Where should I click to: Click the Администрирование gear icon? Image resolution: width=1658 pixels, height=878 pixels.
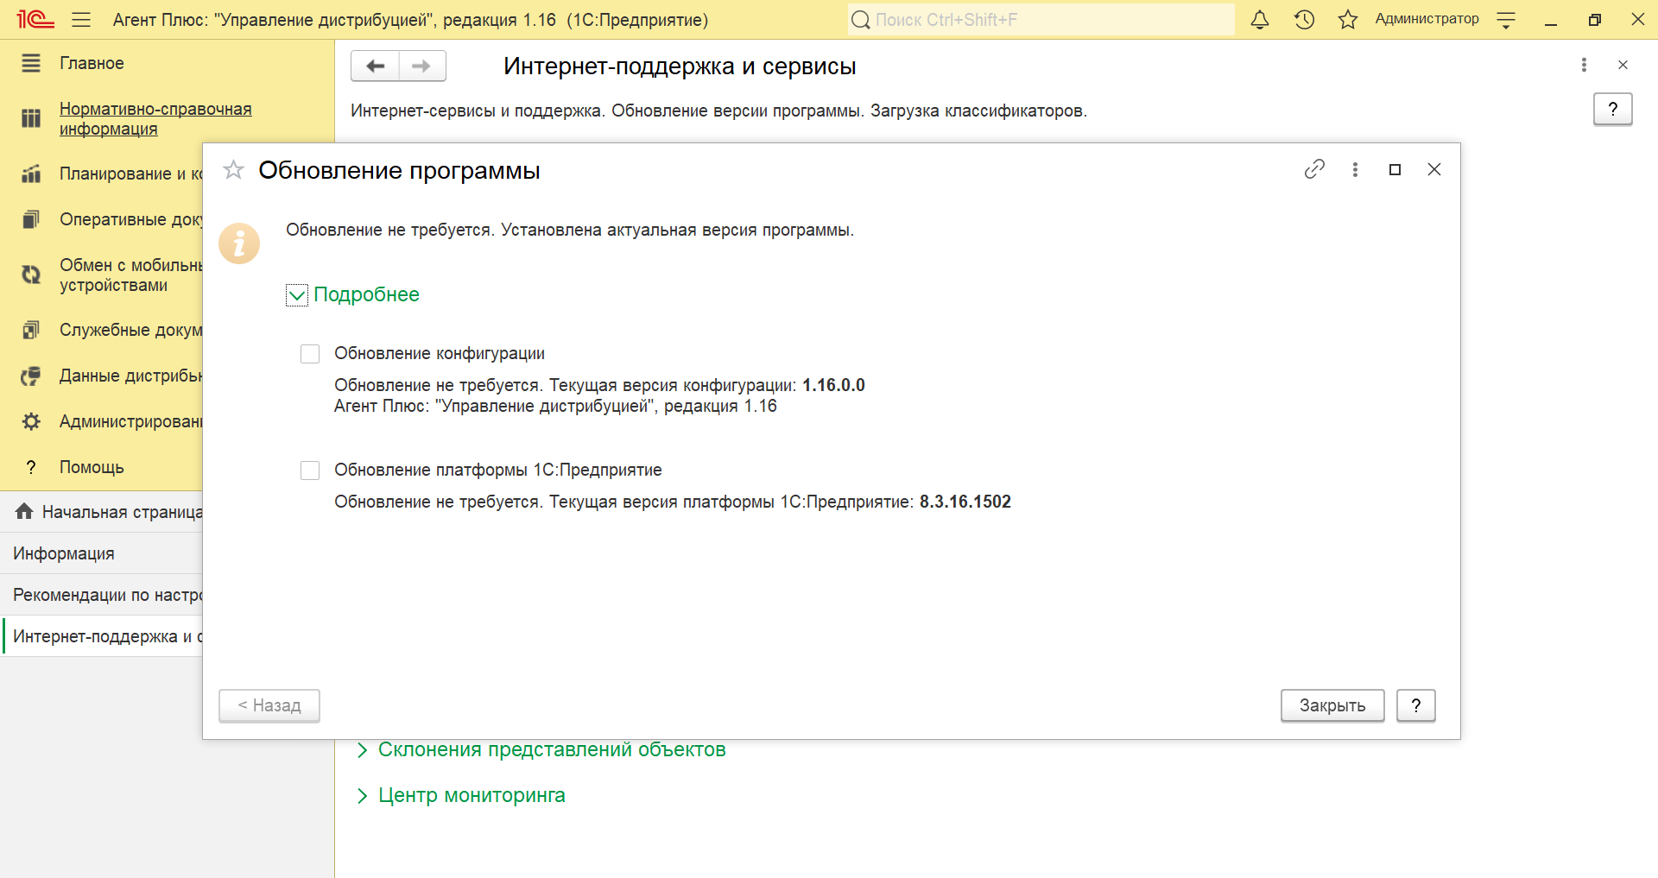(31, 421)
